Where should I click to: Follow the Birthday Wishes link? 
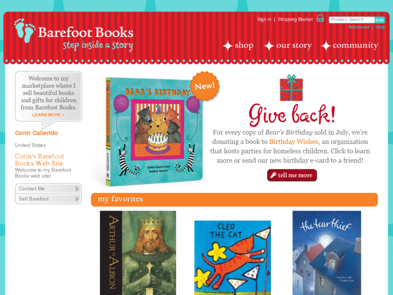click(x=294, y=142)
